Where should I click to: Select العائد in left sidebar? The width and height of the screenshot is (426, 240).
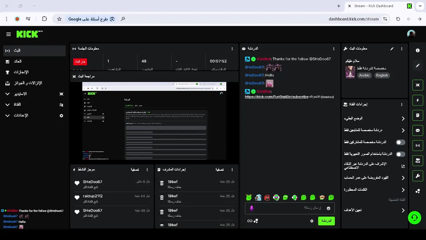[35, 61]
